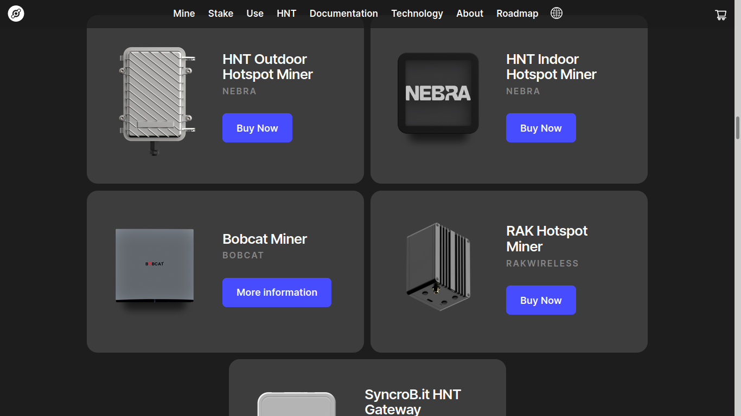The image size is (741, 416).
Task: Click the RAK hotspot miner image
Action: tap(438, 266)
